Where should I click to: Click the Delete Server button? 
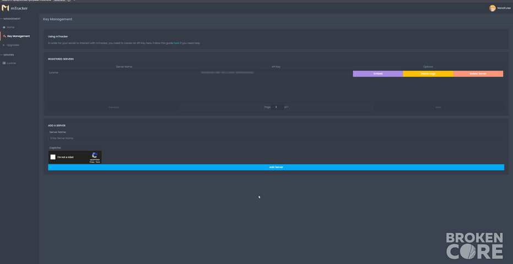(x=478, y=74)
